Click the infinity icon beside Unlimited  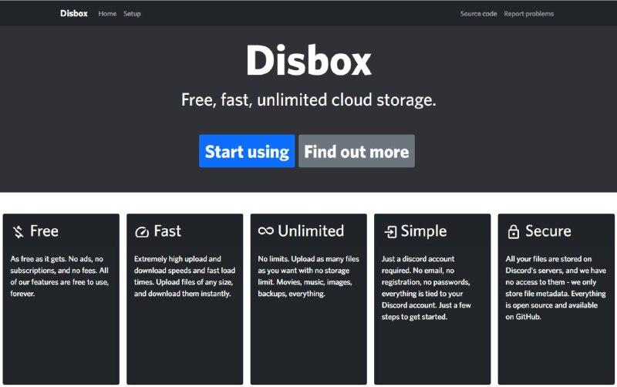tap(266, 231)
